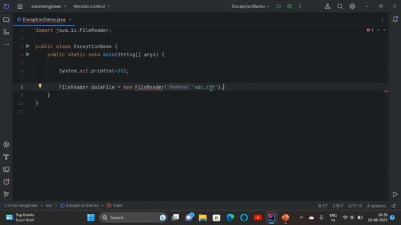Go to previous highlighted error arrow
Screen dimensions: 401x225
coord(378,30)
